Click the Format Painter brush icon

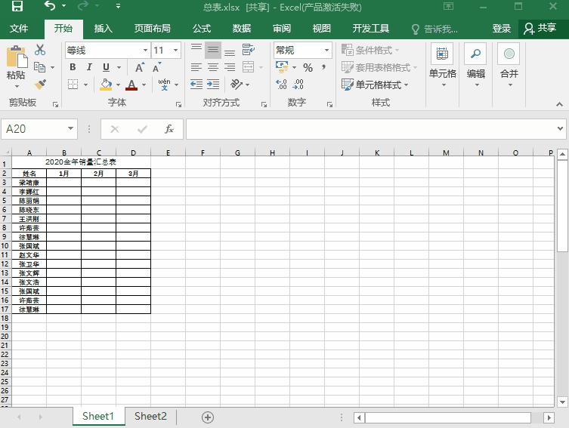click(x=40, y=85)
